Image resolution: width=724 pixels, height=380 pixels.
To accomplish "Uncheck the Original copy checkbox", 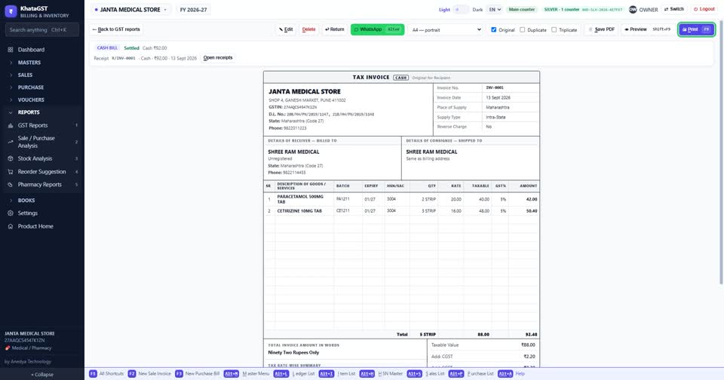I will [493, 29].
